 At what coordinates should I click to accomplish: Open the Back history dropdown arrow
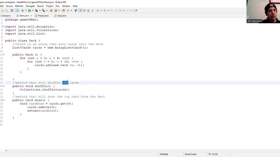pyautogui.click(x=124, y=10)
